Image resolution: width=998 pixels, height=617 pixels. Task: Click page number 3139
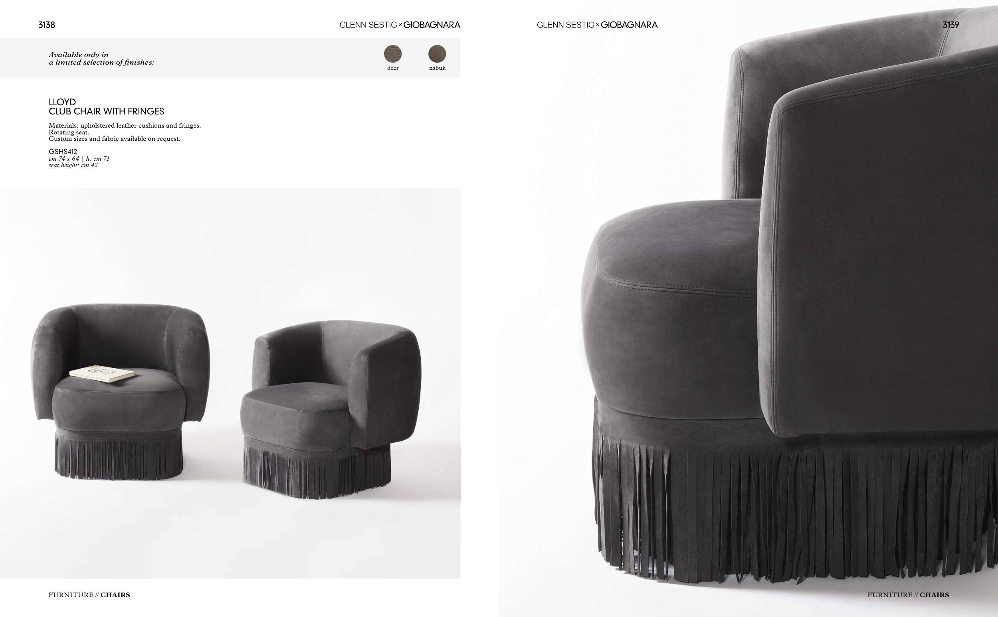point(950,25)
